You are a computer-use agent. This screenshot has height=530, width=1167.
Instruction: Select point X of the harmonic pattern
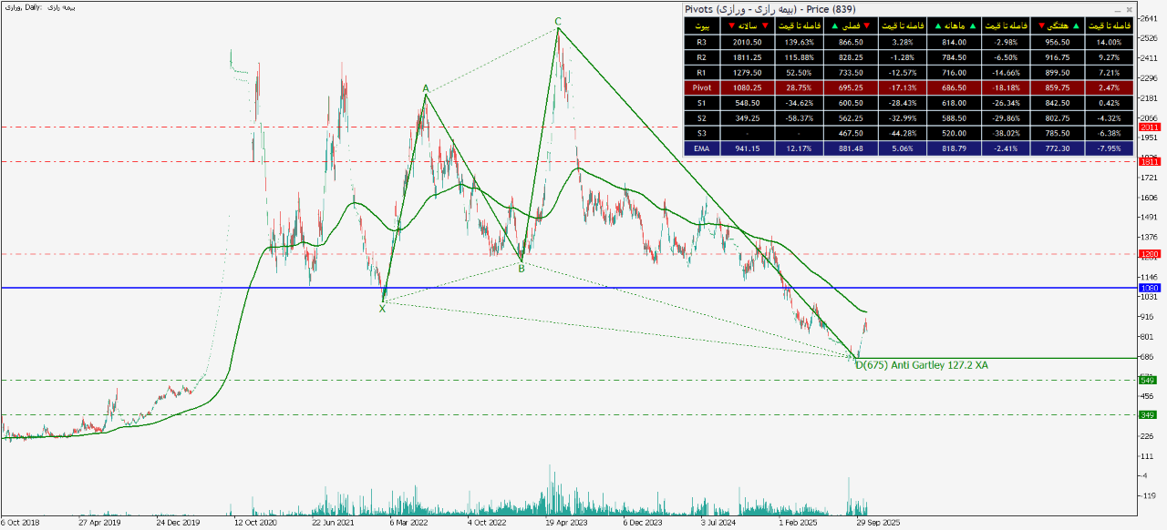point(382,309)
